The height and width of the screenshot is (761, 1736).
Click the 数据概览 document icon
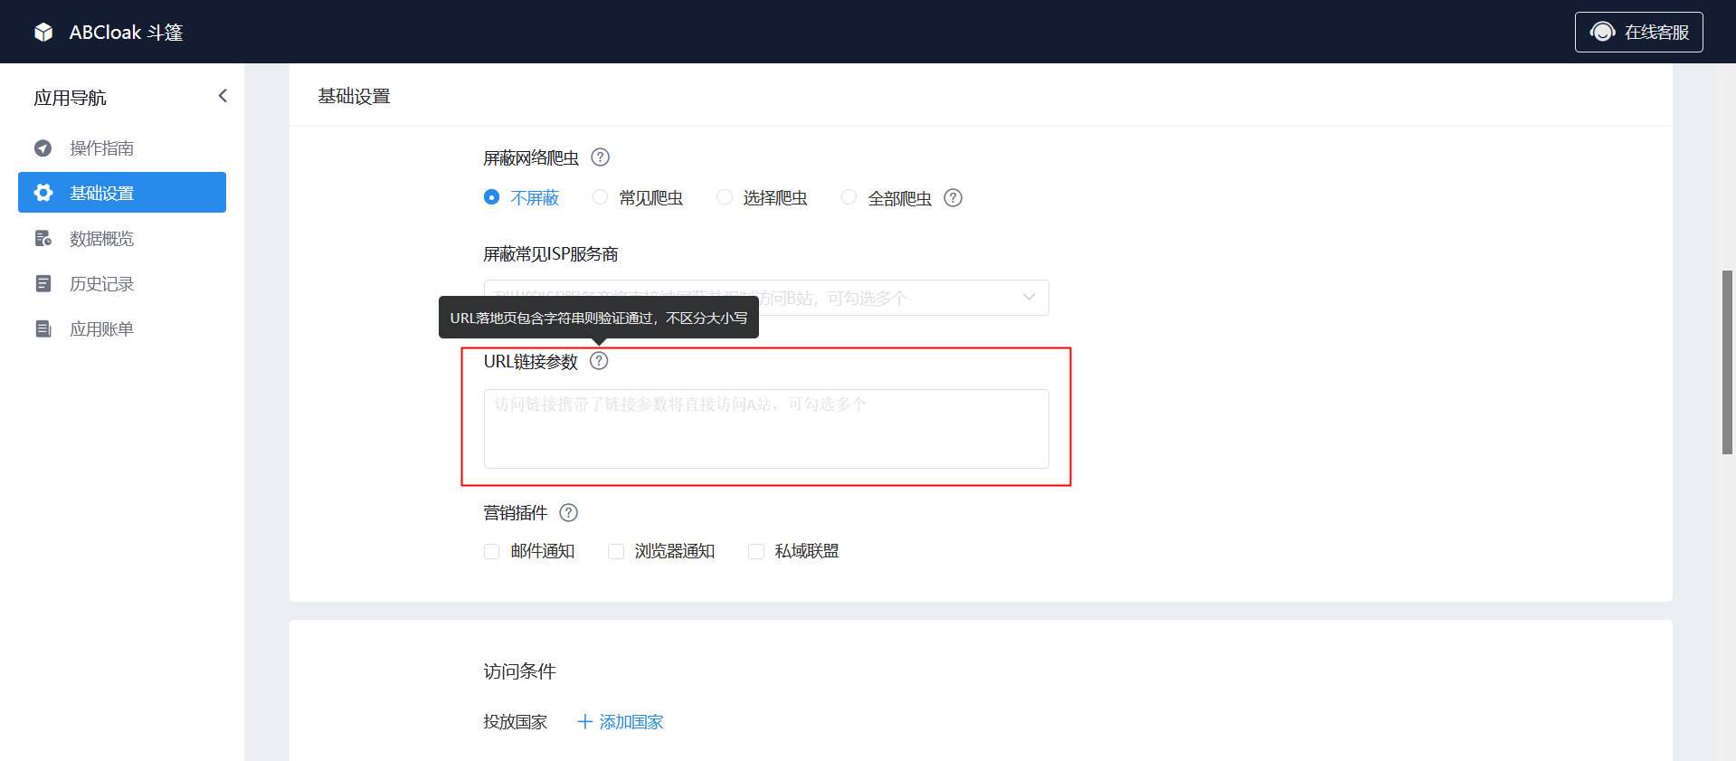tap(43, 238)
